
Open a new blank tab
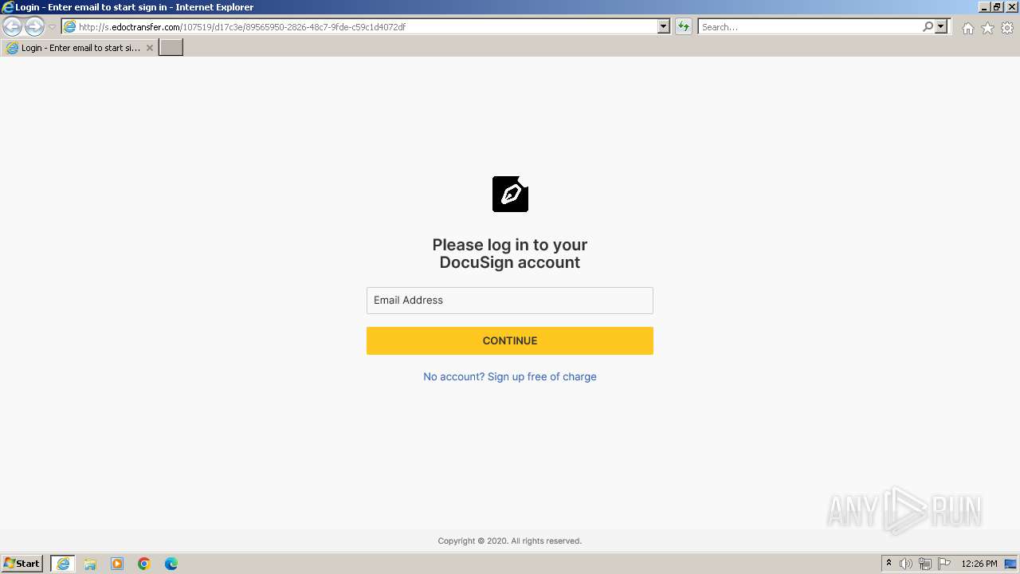[171, 48]
